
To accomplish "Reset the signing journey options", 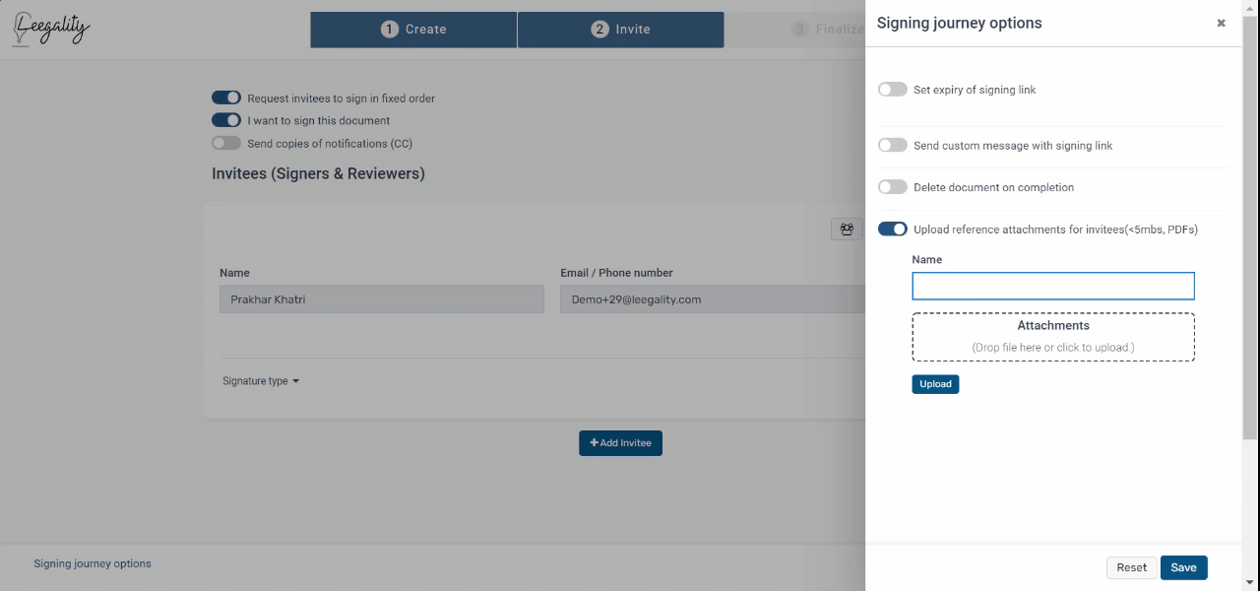I will 1131,567.
